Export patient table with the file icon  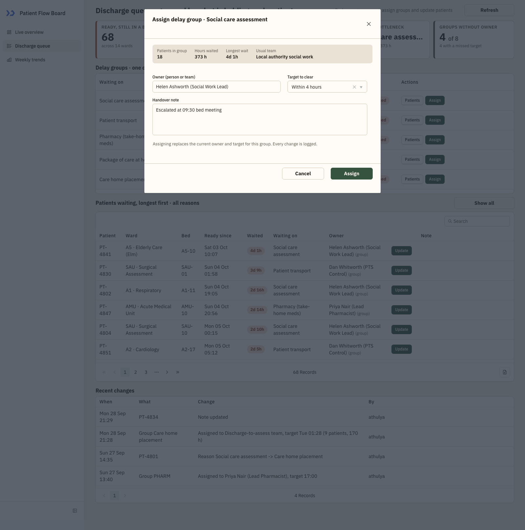tap(505, 372)
